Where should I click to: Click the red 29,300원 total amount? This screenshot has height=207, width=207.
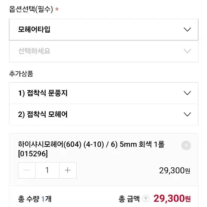tap(172, 198)
